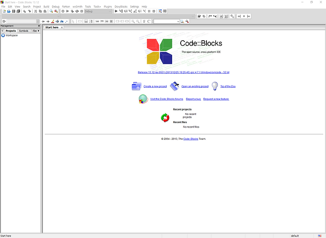Show next Management tabs with right arrow
Viewport: 326px width, 238px height.
[38, 31]
